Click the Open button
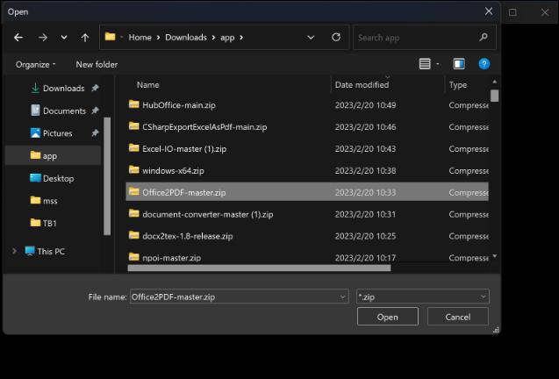The image size is (559, 379). click(x=387, y=317)
